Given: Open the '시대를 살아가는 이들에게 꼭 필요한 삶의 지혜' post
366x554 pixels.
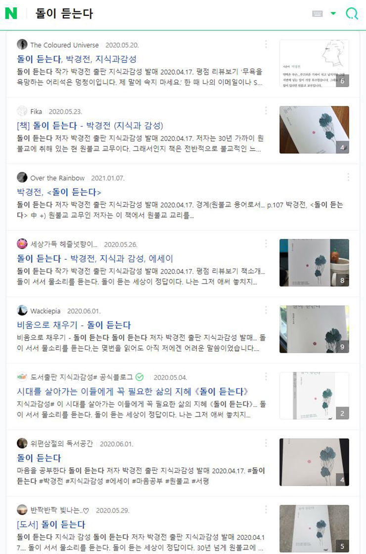Looking at the screenshot, I should (133, 391).
